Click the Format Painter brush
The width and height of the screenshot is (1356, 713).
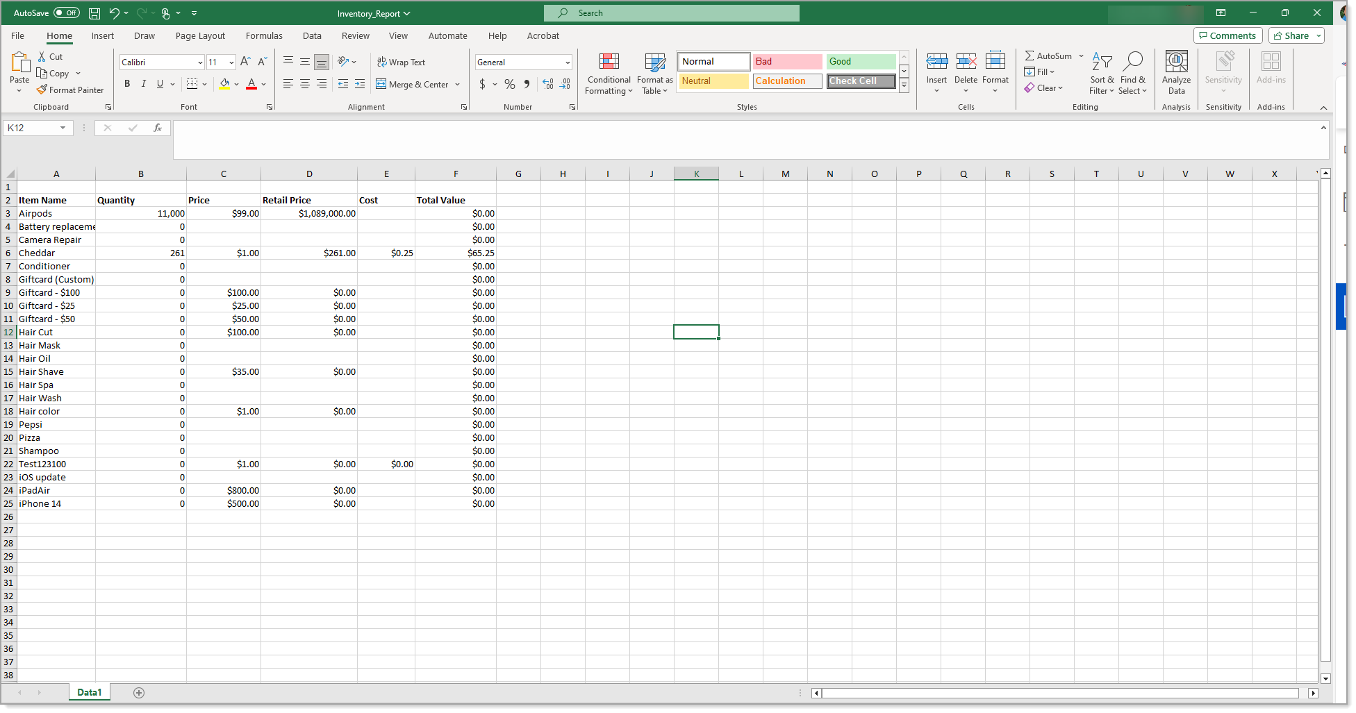42,90
